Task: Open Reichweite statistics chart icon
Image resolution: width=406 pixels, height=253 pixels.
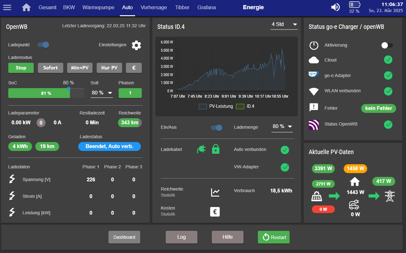Action: [x=215, y=192]
